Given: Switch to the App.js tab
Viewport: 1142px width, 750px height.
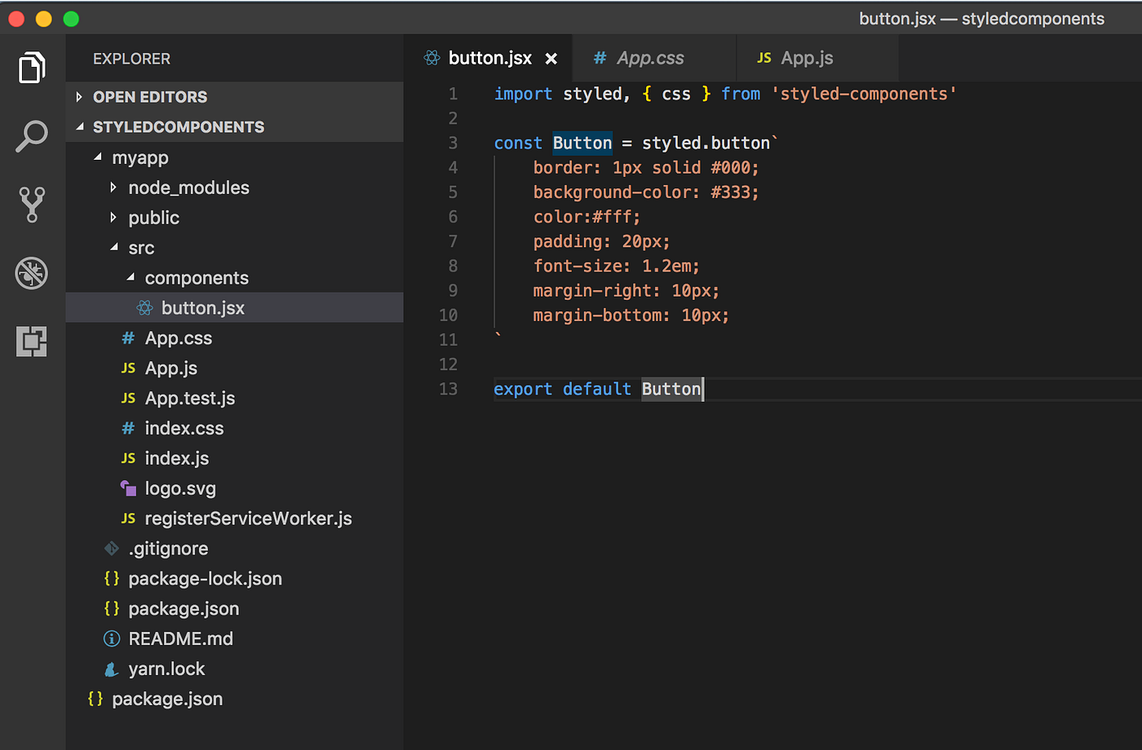Looking at the screenshot, I should coord(806,58).
